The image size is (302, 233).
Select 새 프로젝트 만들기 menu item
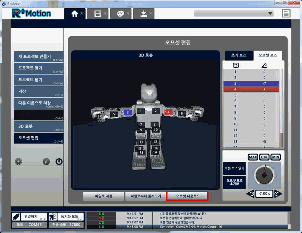[38, 57]
